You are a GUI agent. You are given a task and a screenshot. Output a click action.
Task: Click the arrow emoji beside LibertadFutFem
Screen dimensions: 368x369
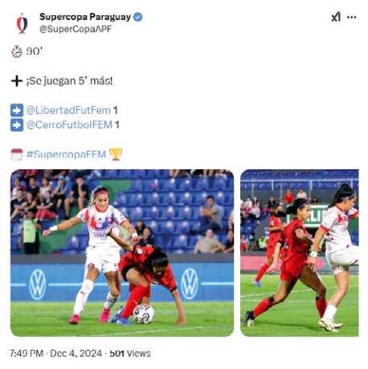tap(17, 110)
